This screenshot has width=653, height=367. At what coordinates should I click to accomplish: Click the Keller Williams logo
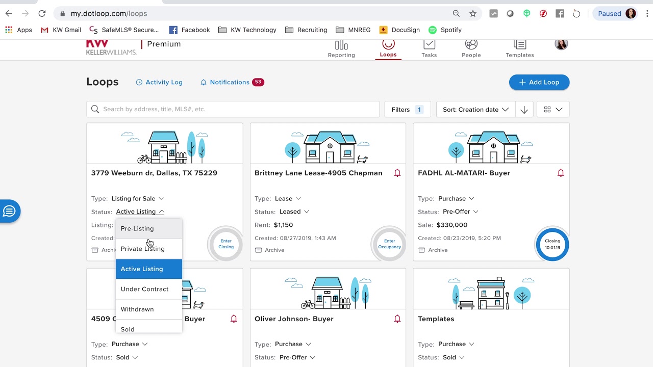pyautogui.click(x=111, y=47)
